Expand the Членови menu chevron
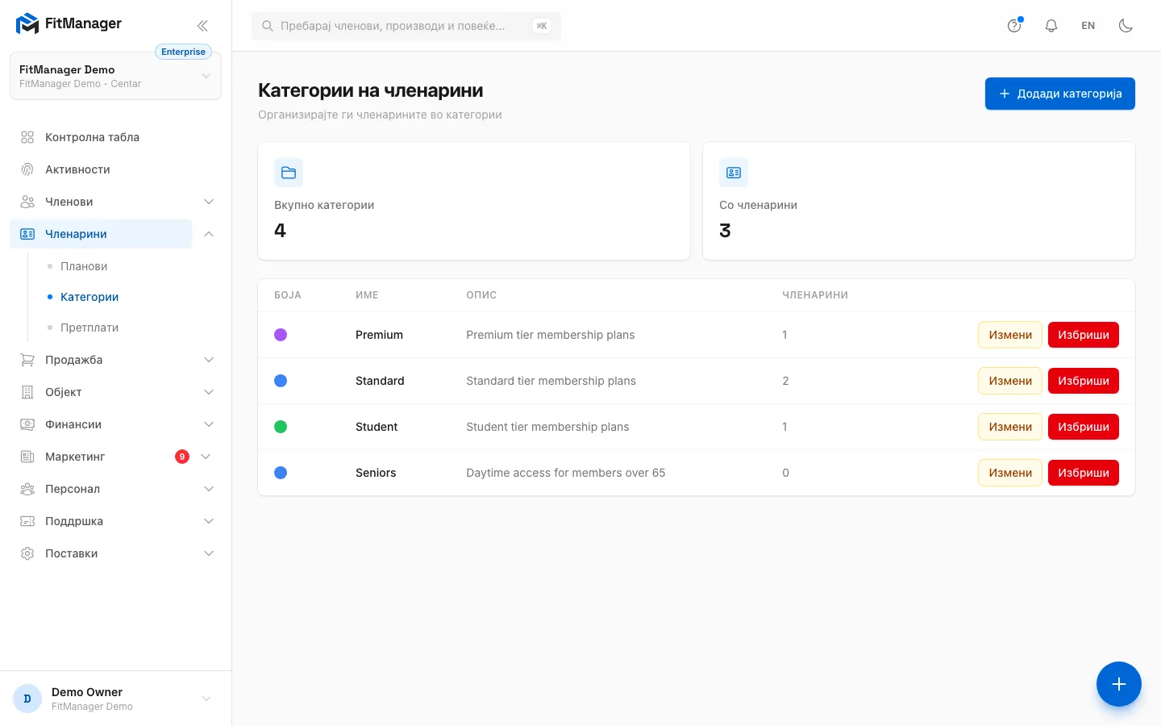The width and height of the screenshot is (1161, 726). coord(209,202)
